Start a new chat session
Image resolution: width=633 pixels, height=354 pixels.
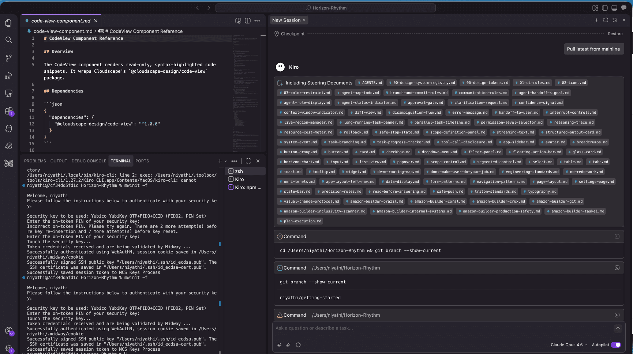tap(596, 20)
